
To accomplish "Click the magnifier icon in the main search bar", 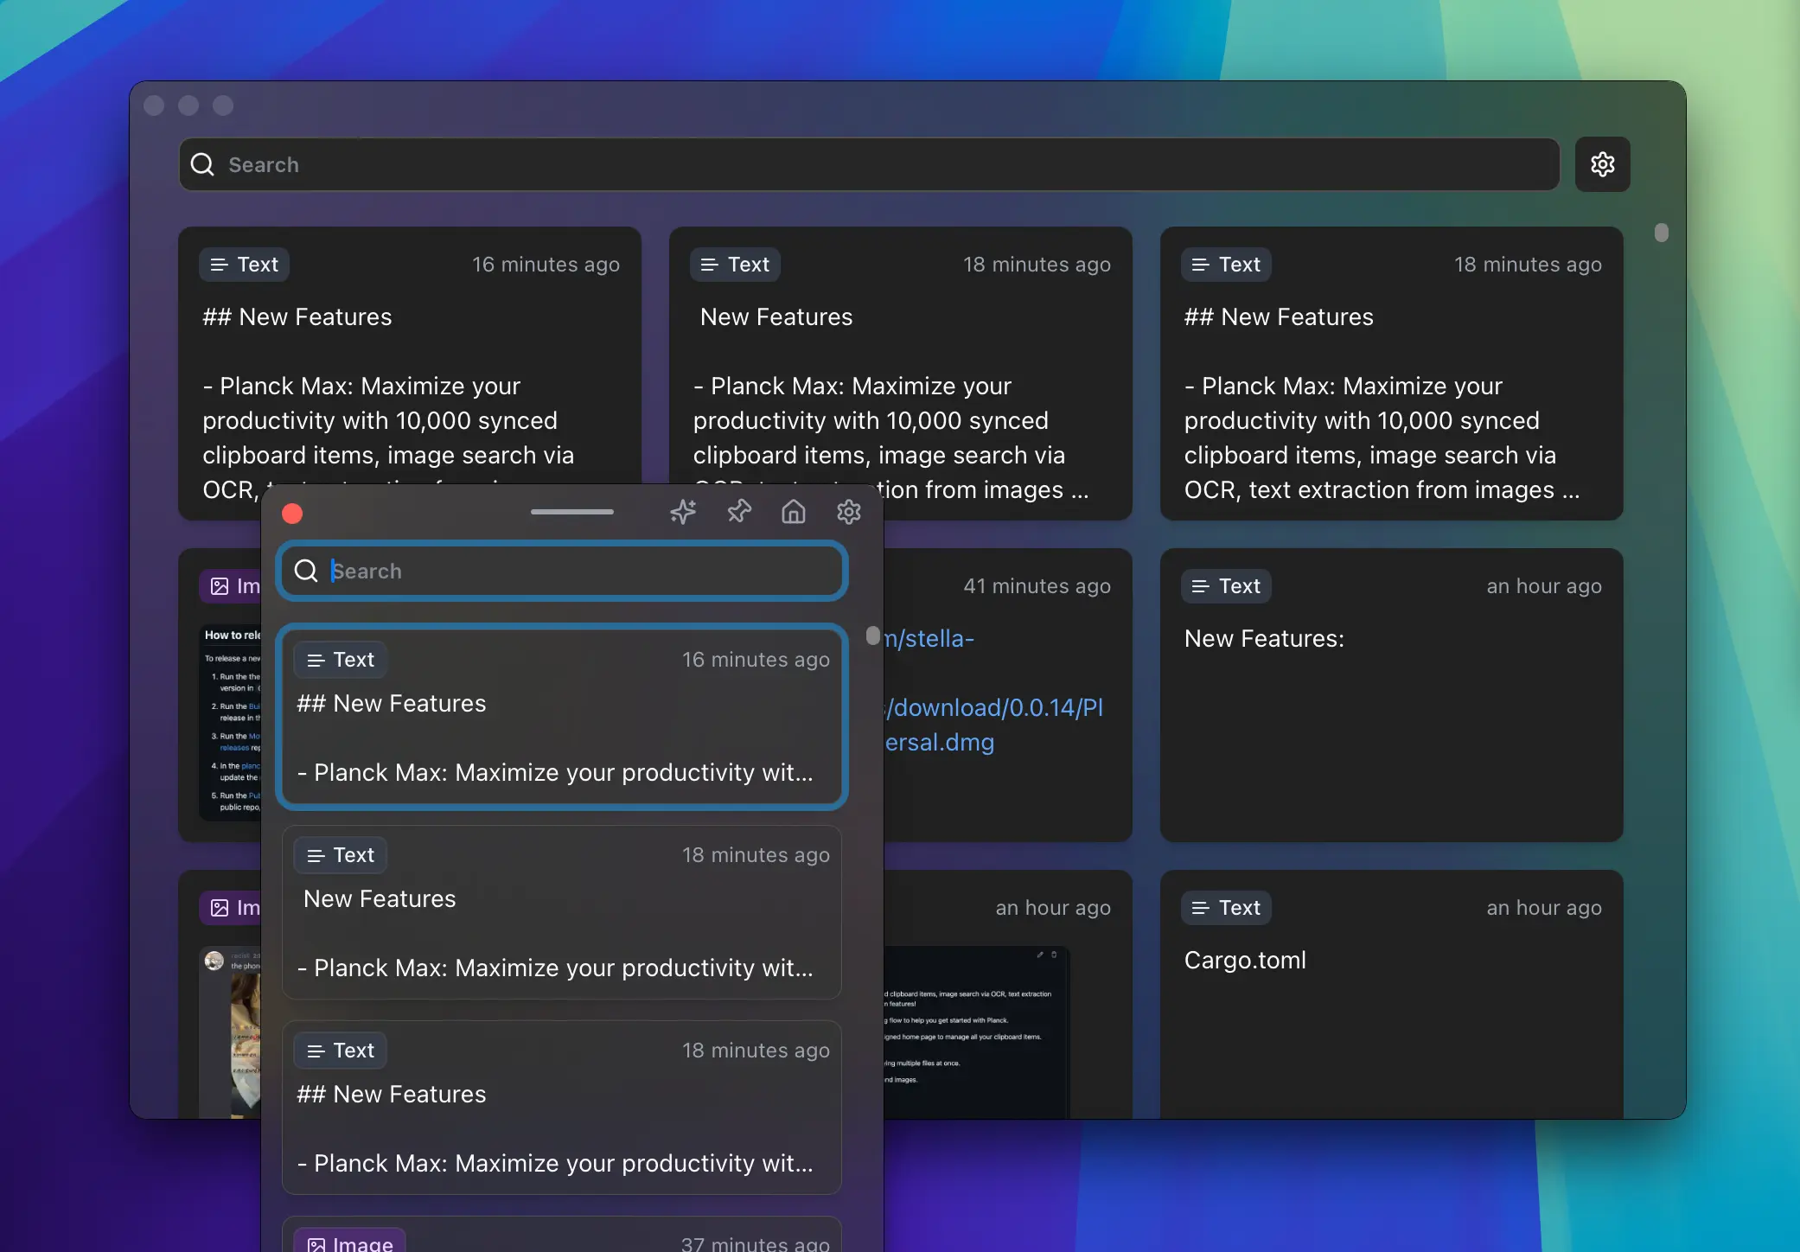I will 202,164.
